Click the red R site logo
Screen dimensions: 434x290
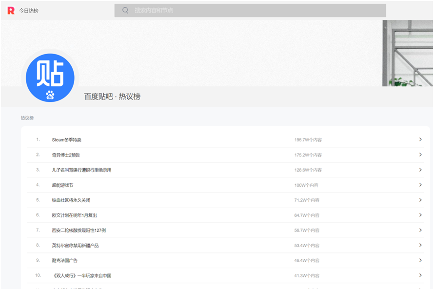[11, 11]
